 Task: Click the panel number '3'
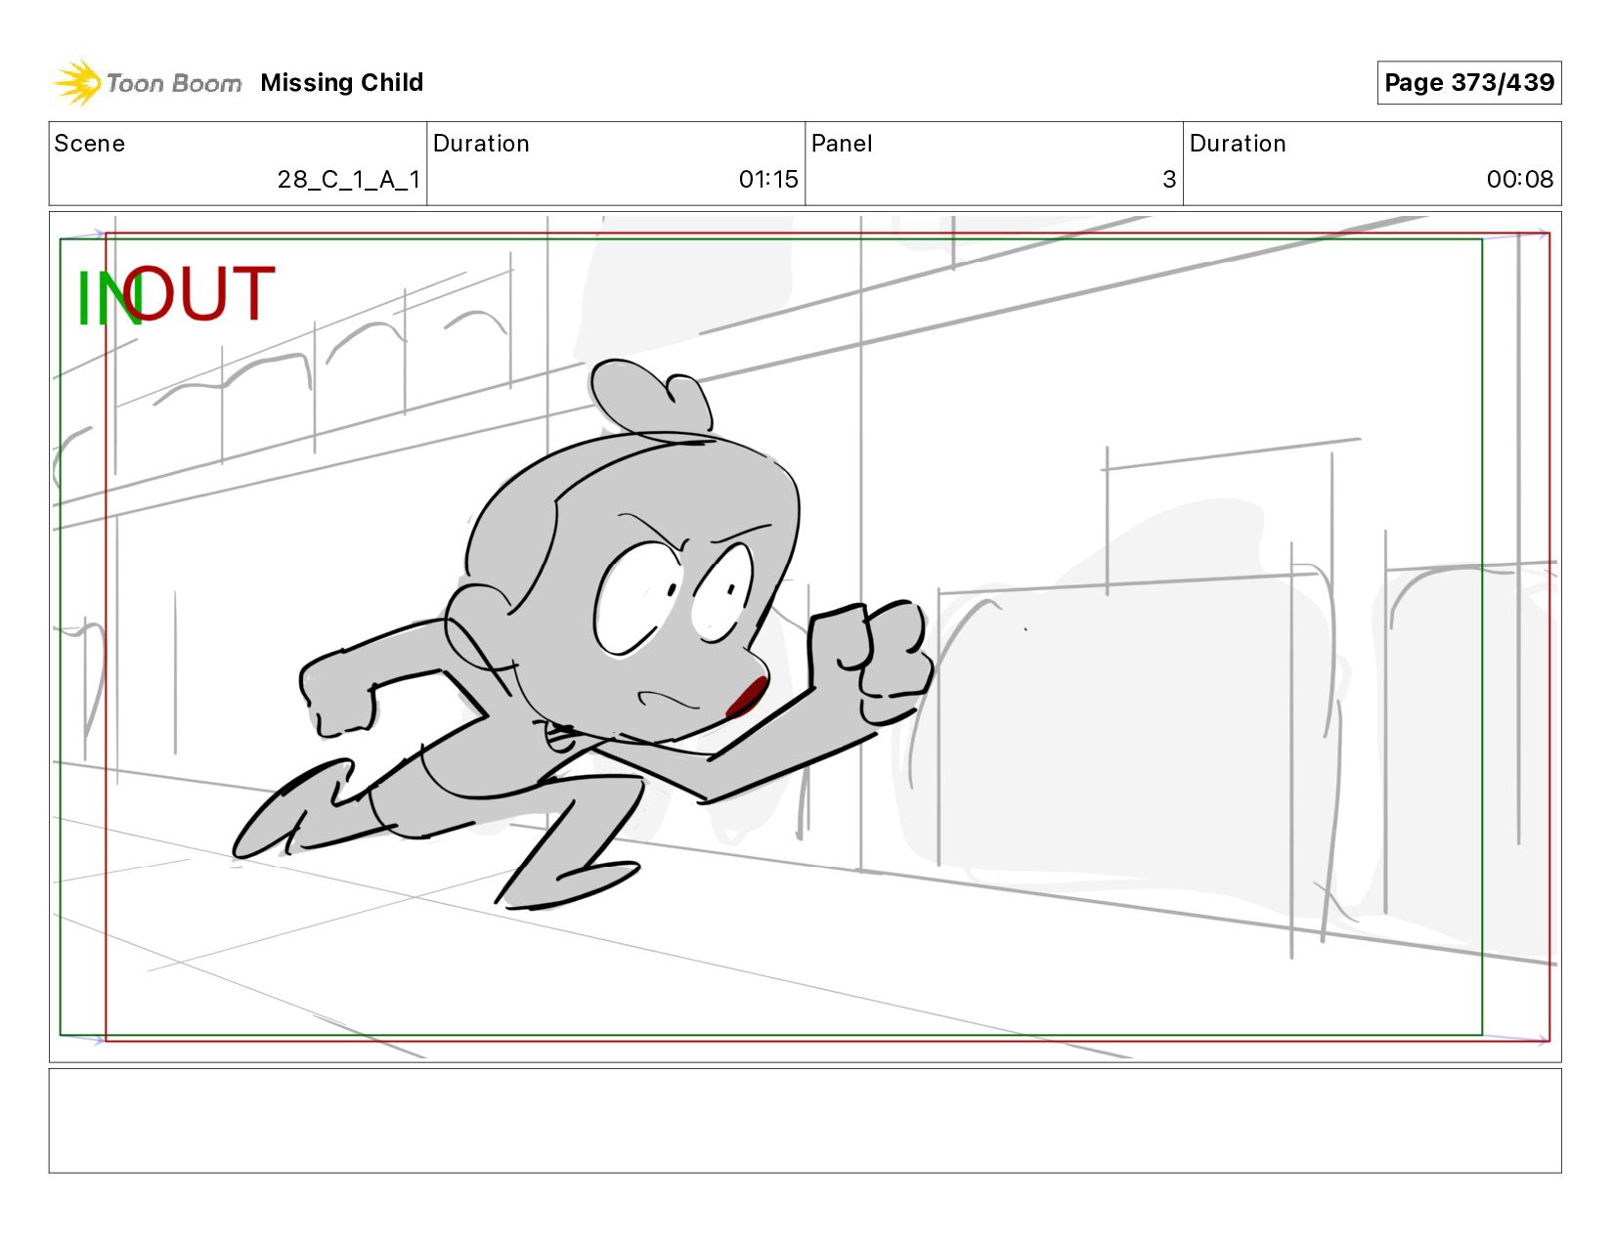[1169, 180]
